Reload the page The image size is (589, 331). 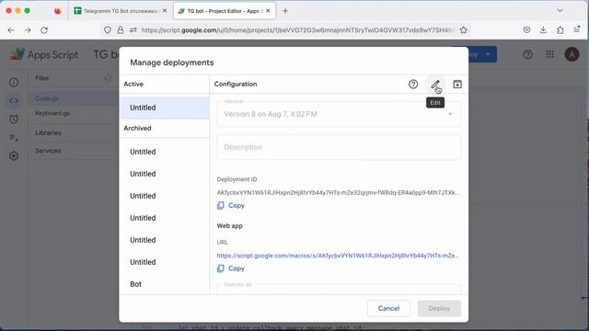[x=44, y=30]
